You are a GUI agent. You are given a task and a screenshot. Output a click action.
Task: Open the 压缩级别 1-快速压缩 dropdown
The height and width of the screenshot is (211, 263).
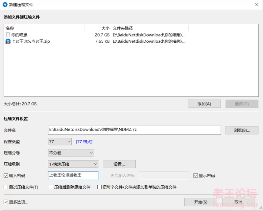tap(73, 164)
